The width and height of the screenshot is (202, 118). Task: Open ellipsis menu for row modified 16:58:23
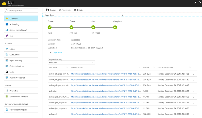coord(194,109)
